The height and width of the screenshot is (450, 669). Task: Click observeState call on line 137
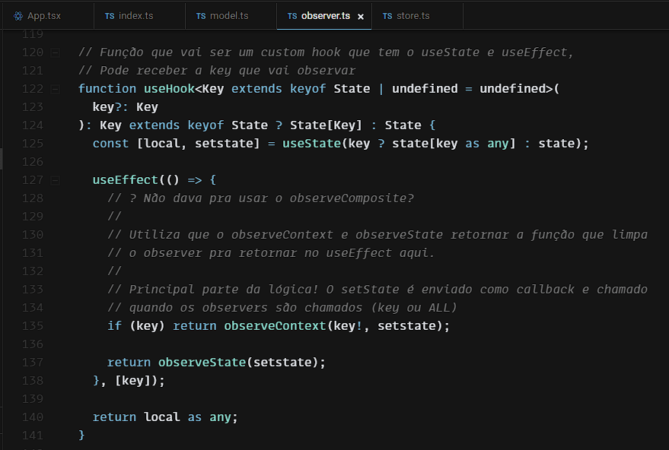pyautogui.click(x=201, y=363)
